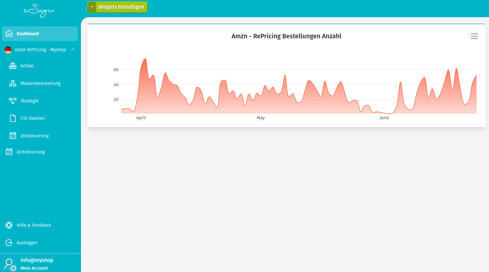This screenshot has height=272, width=489.
Task: Open info@myshop account name
Action: (x=37, y=260)
